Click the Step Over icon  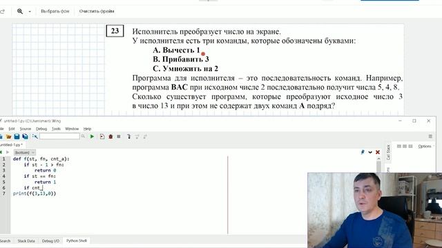point(137,136)
